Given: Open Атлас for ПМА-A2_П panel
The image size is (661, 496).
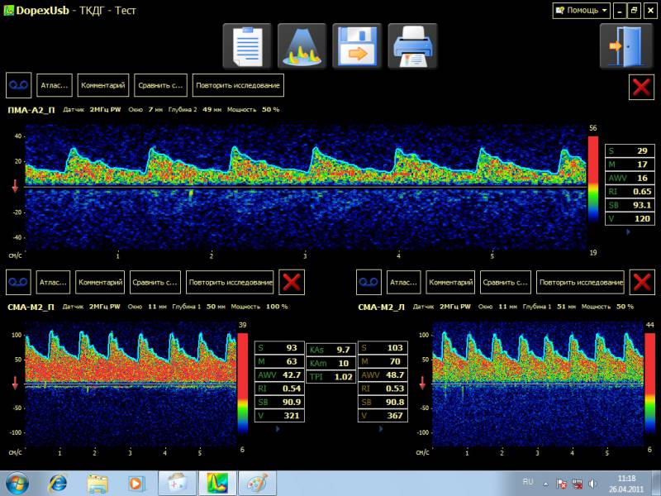Looking at the screenshot, I should click(x=55, y=85).
